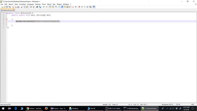Click the UTF-8 encoding status entry
The height and width of the screenshot is (111, 197).
[x=178, y=105]
